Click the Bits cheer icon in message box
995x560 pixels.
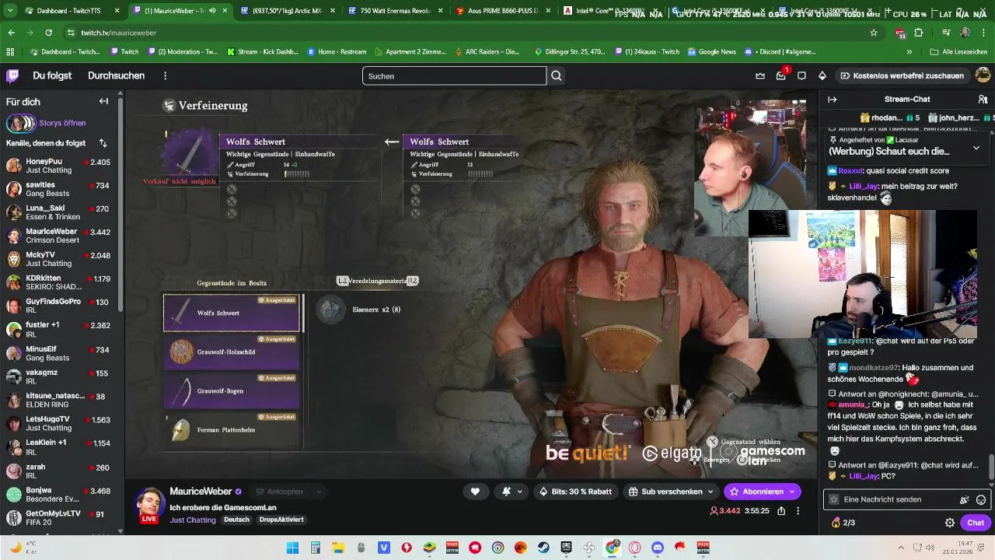(965, 499)
